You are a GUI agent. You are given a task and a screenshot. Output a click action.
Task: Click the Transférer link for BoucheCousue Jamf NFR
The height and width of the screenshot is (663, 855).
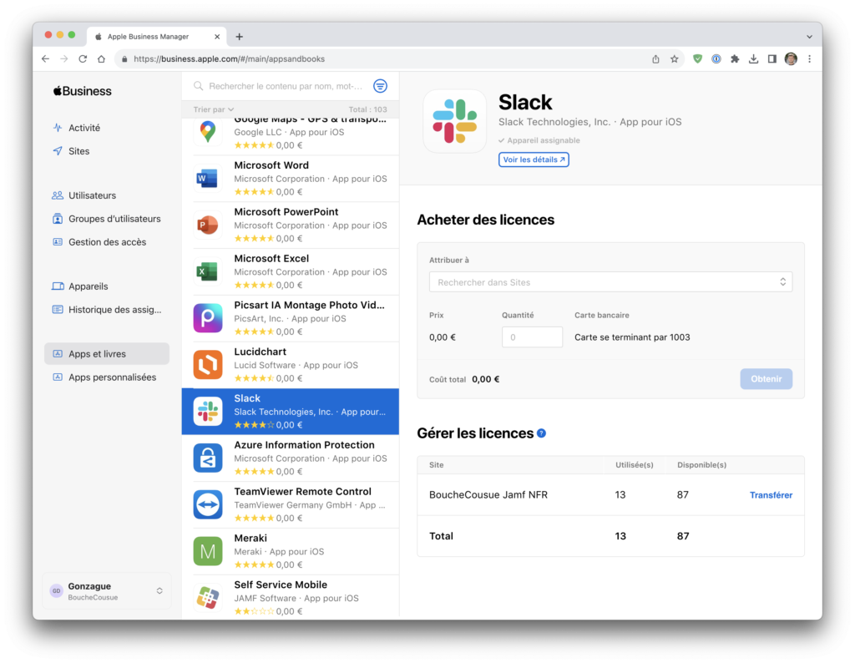tap(771, 494)
